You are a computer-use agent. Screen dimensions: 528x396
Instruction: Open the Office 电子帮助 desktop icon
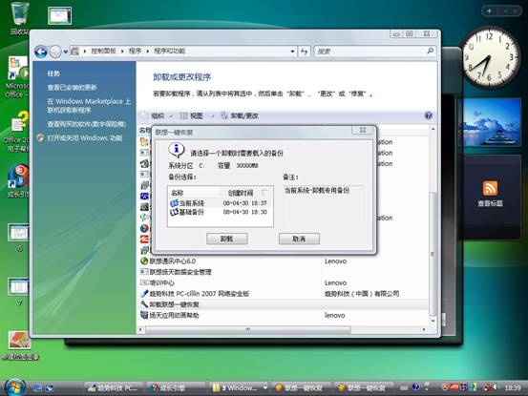point(17,132)
